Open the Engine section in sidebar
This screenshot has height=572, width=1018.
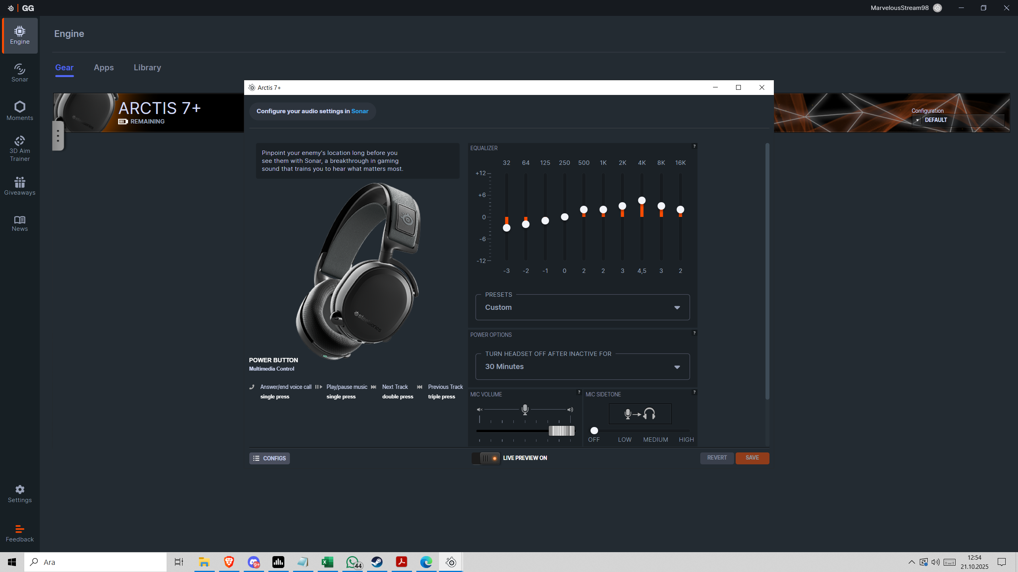20,36
